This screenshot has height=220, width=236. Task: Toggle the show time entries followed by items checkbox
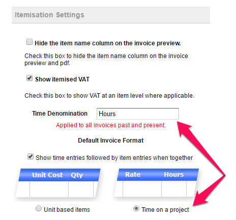[x=31, y=156]
